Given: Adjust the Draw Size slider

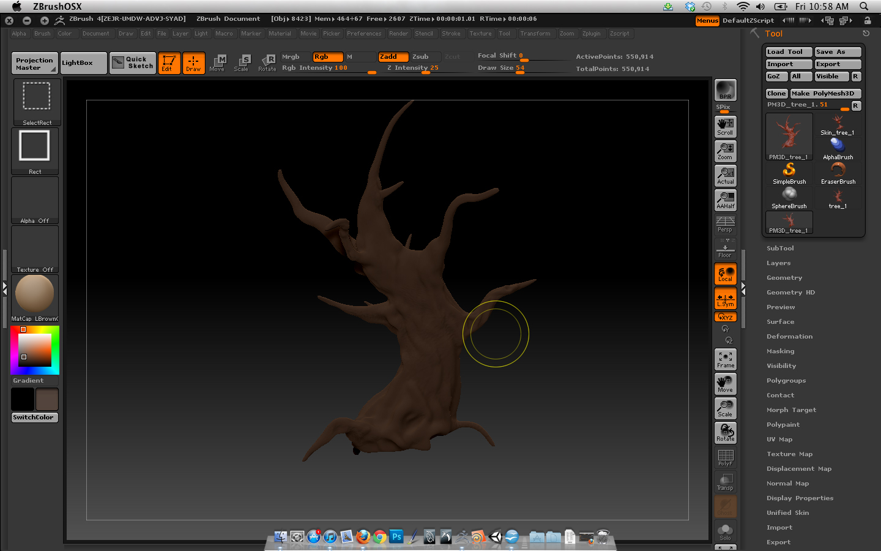Looking at the screenshot, I should (x=521, y=67).
